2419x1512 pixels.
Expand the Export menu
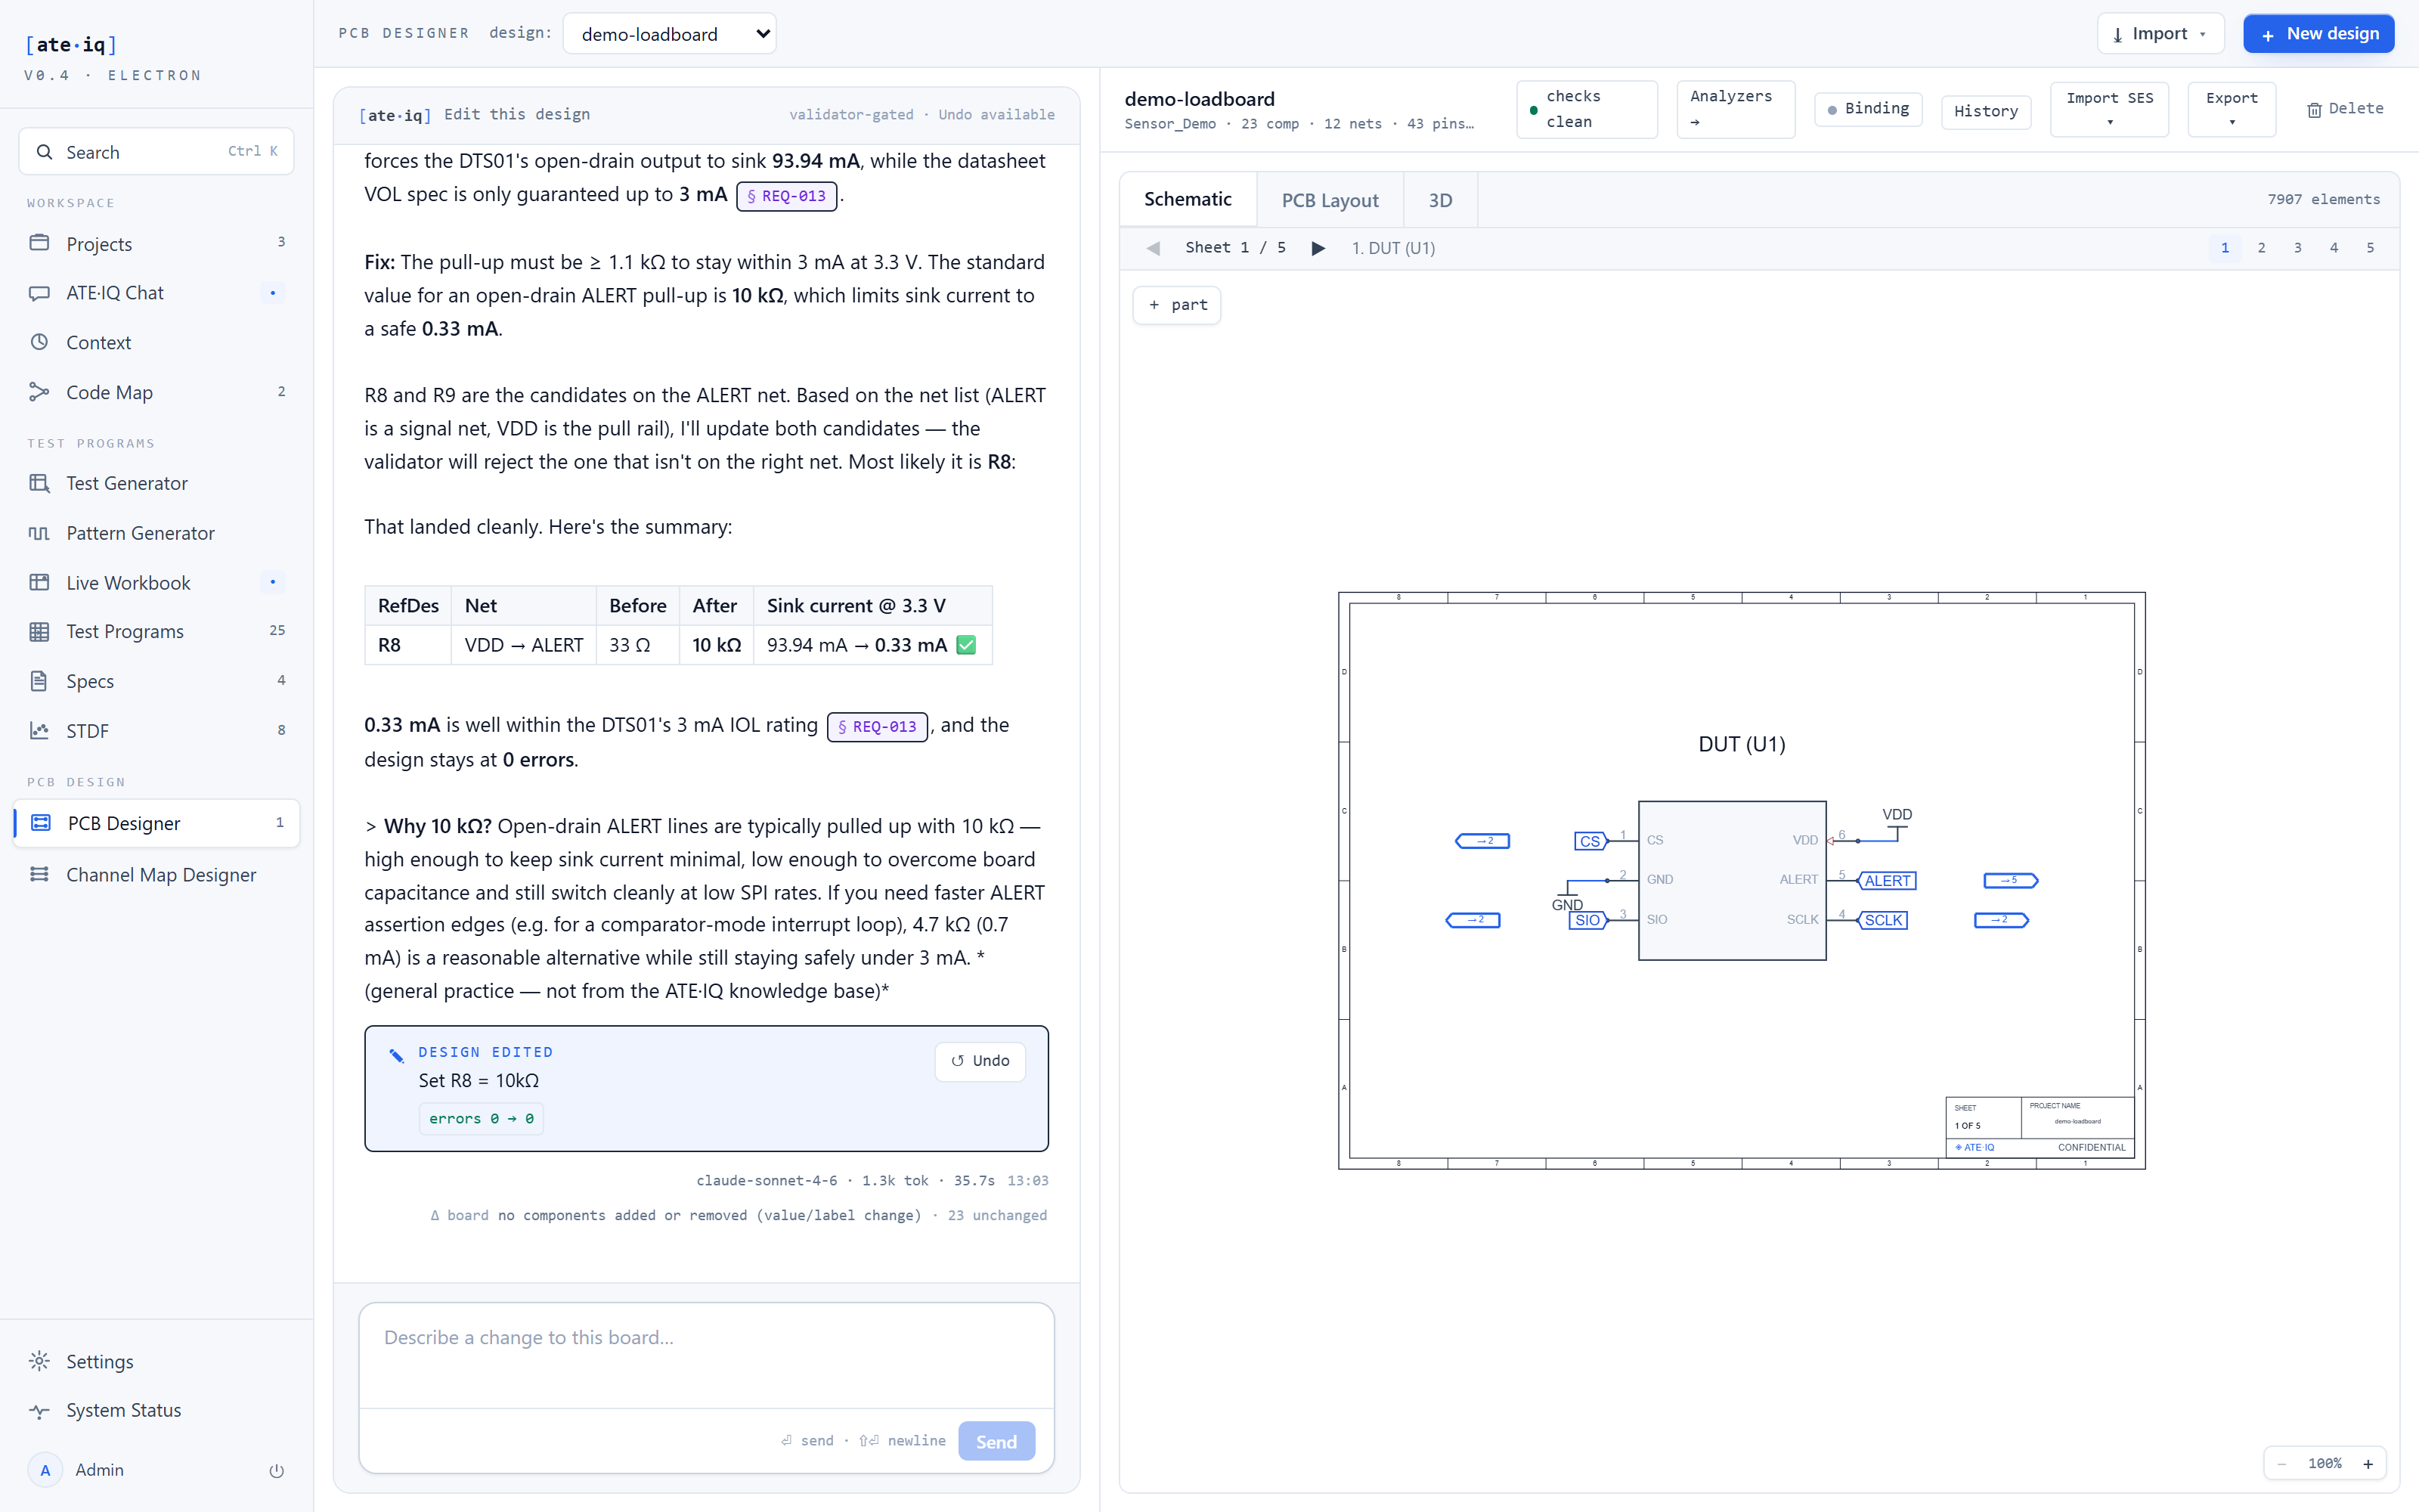2231,109
